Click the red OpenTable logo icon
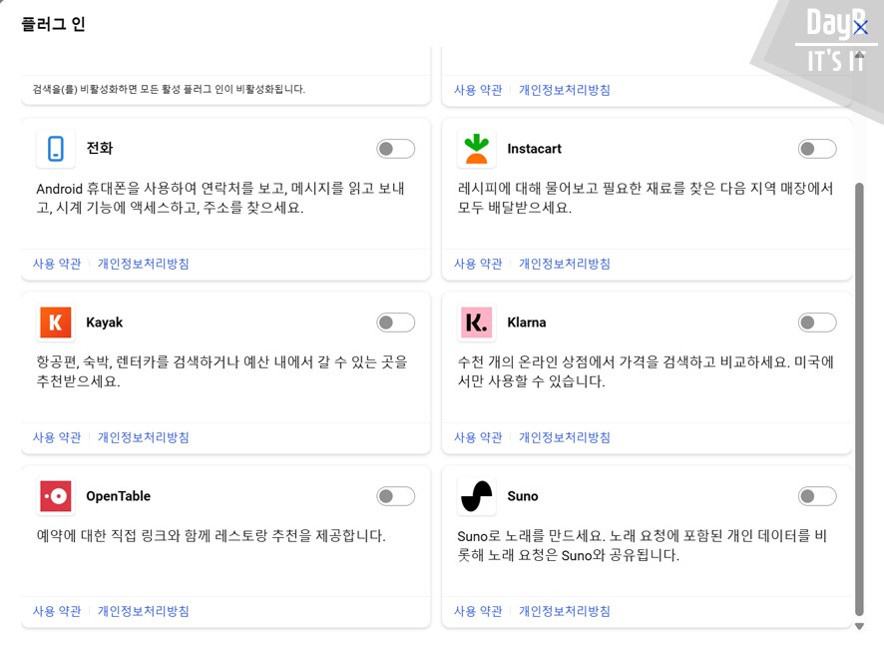The width and height of the screenshot is (884, 649). pyautogui.click(x=56, y=496)
